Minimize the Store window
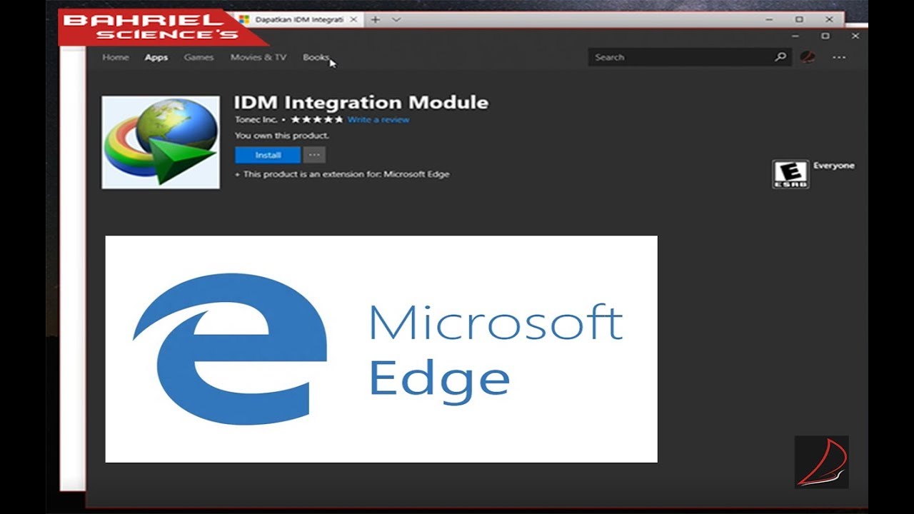The image size is (914, 514). [x=795, y=36]
